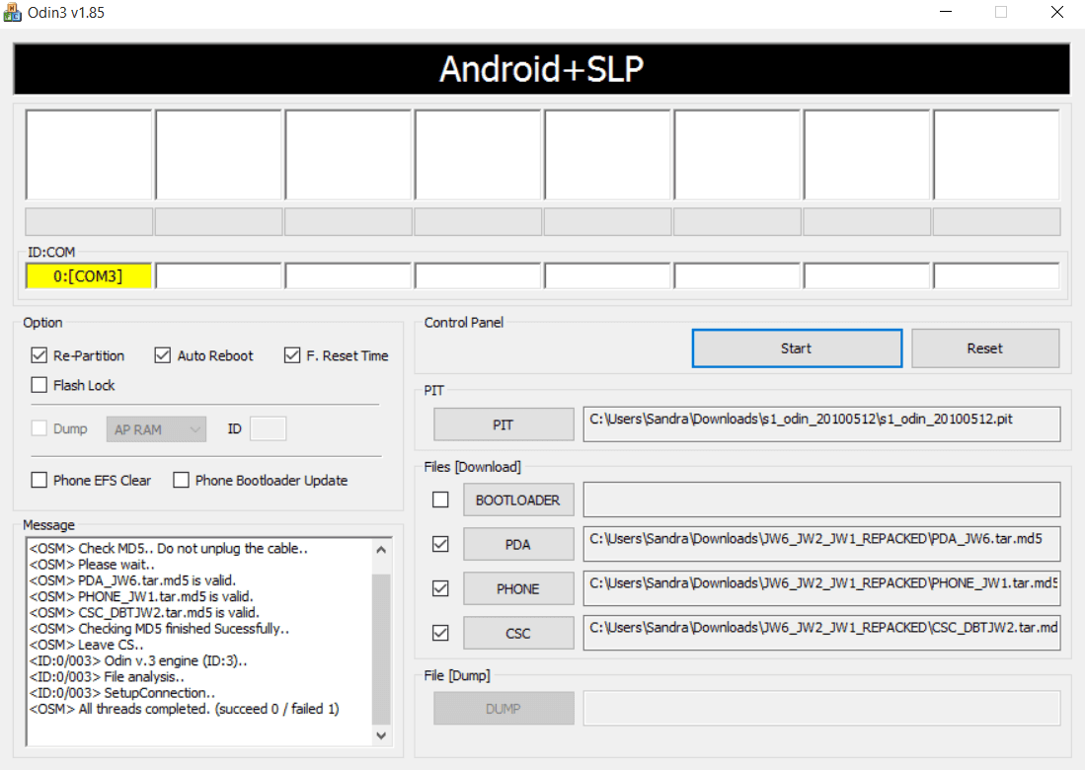Click the empty BOOTLOADER path field
This screenshot has width=1085, height=770.
click(x=821, y=500)
